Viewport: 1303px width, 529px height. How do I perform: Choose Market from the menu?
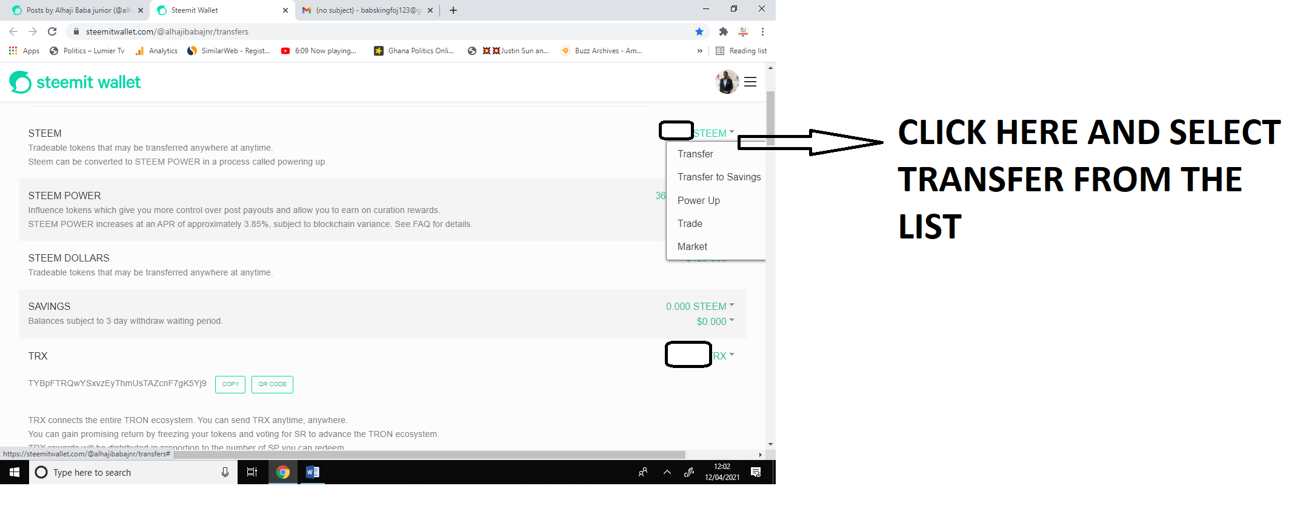[x=692, y=246]
